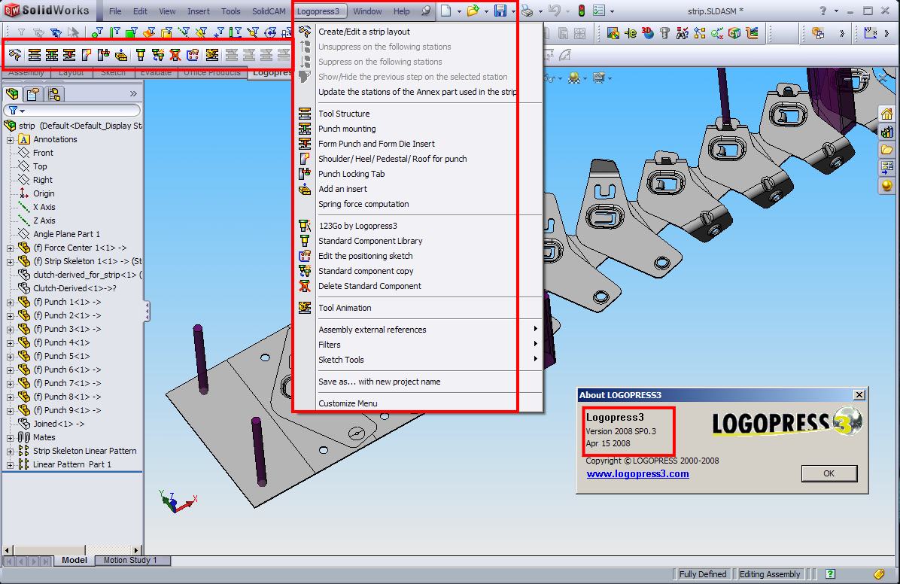Click the Create/Edit strip layout toolbar icon
Screen dimensions: 900x584
[16, 54]
